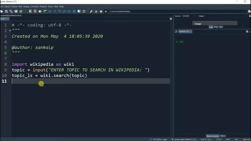Click the RW permission status
The height and width of the screenshot is (141, 251).
(236, 139)
